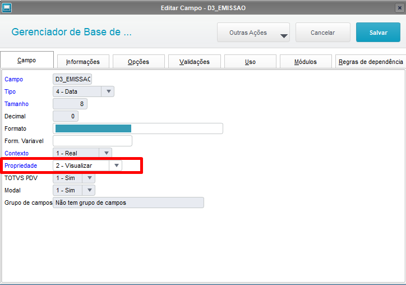Click the Decimal input field
Viewport: 406px width, 285px height.
pyautogui.click(x=66, y=116)
